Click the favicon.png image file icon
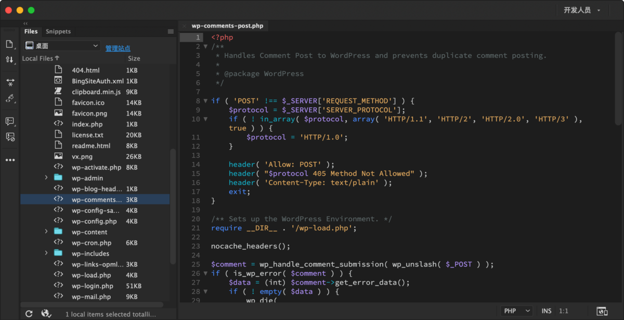Screen dimensions: 624x320 coord(59,113)
